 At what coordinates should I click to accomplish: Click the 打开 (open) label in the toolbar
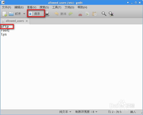tap(18, 14)
